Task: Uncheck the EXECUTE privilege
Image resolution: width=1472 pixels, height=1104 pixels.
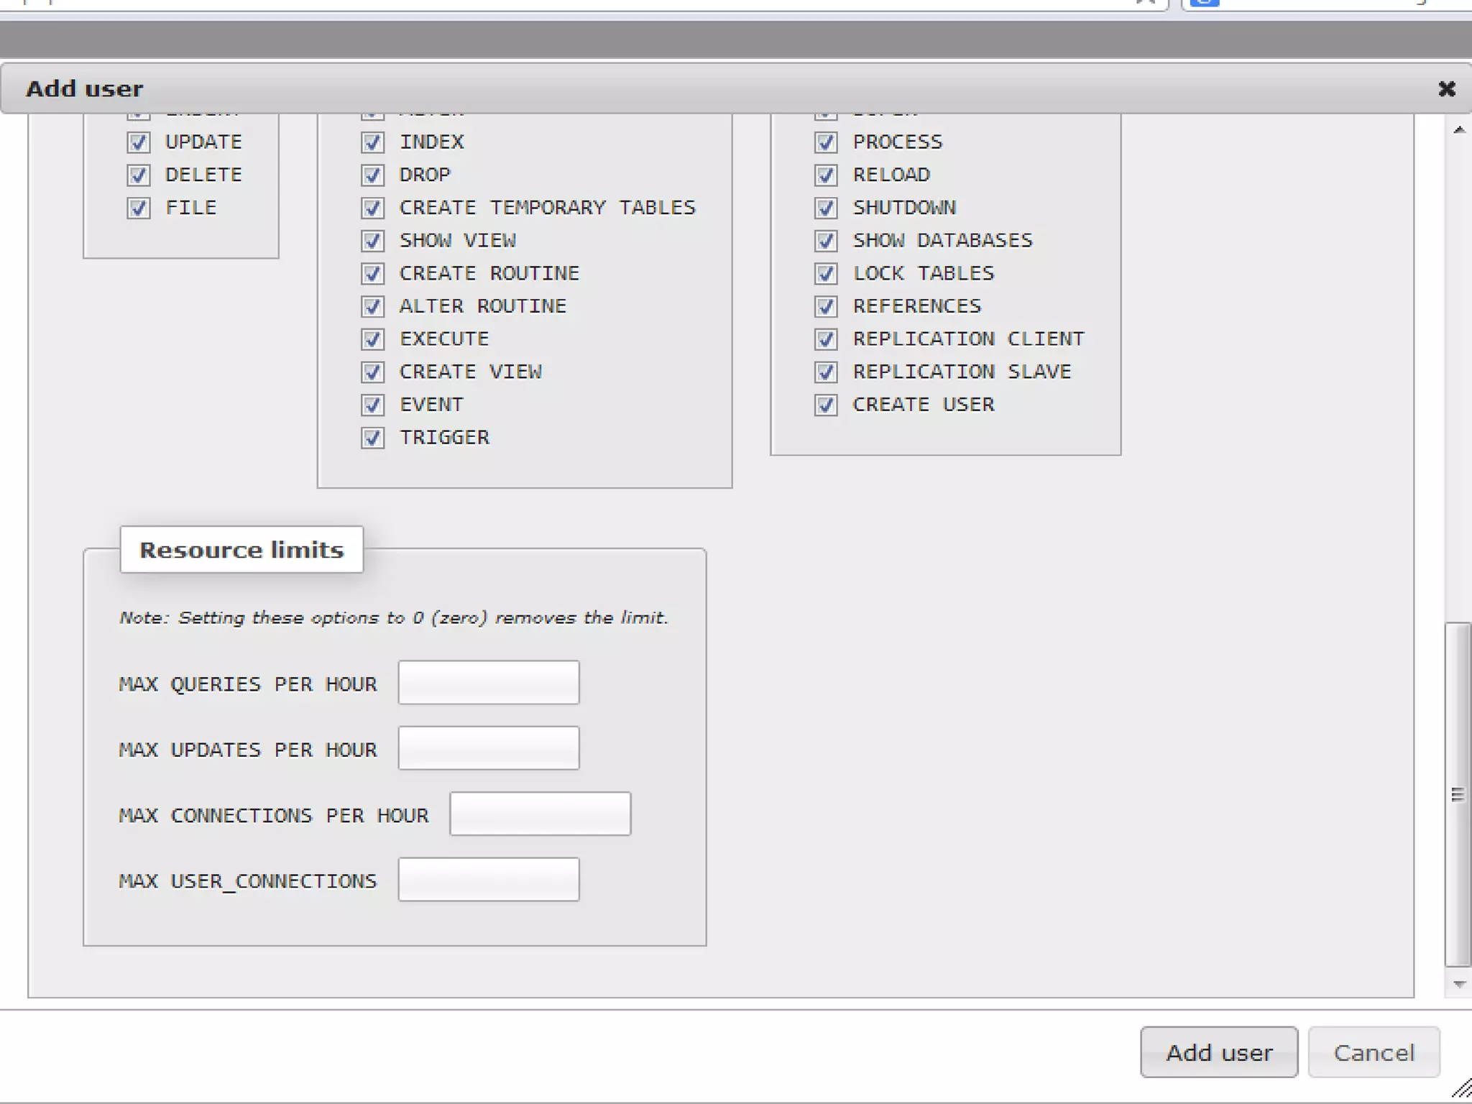Action: [372, 339]
